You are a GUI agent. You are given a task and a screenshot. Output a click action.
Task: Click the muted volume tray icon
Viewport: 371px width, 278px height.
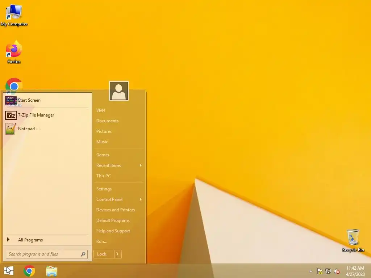coord(337,271)
